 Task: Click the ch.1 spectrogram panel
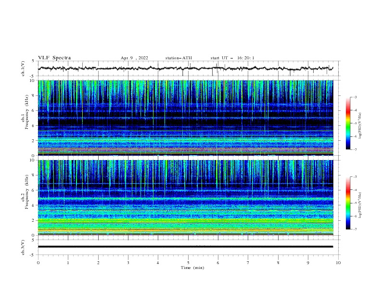click(x=186, y=118)
